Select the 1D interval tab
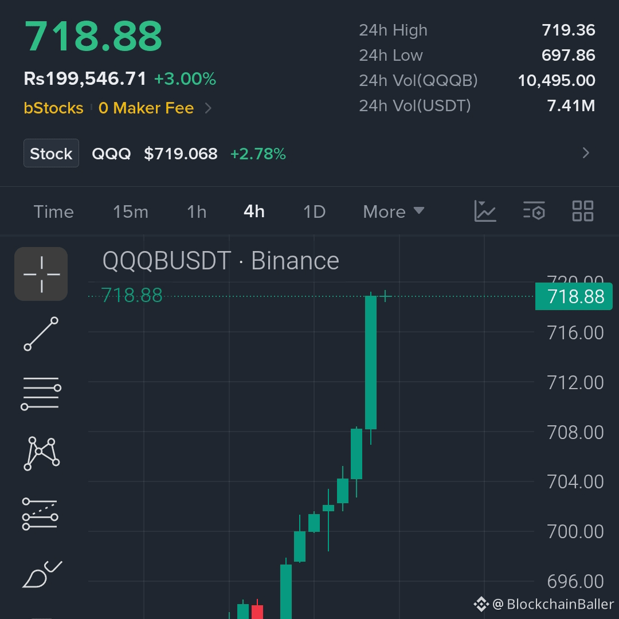 (x=314, y=212)
